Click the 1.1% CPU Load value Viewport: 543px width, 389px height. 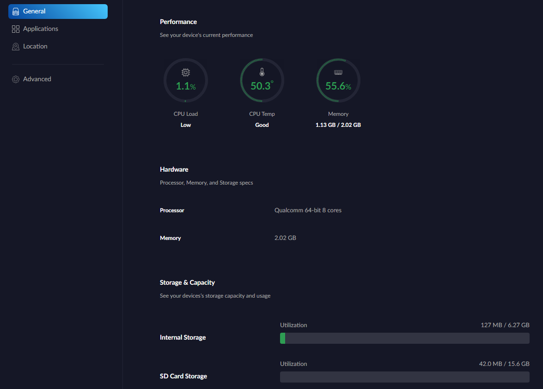click(x=186, y=86)
